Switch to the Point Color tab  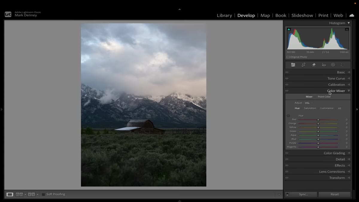click(x=324, y=97)
